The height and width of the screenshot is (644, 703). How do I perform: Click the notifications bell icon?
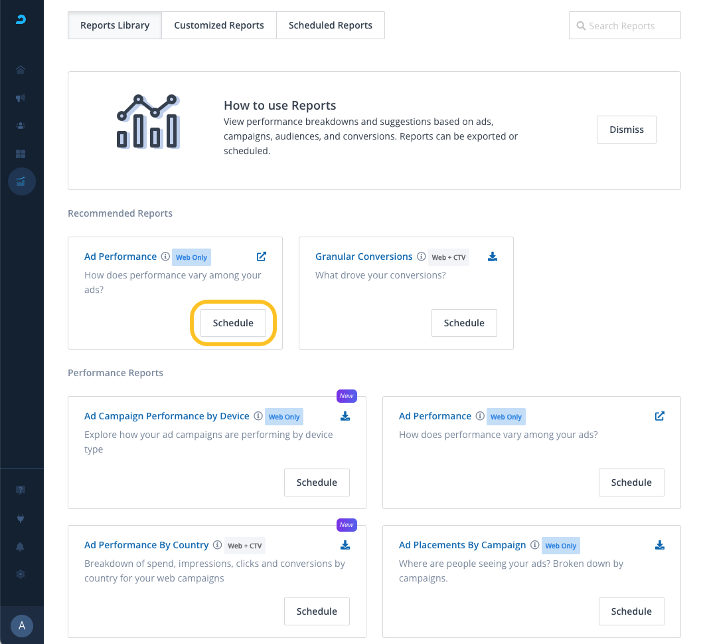(x=21, y=546)
